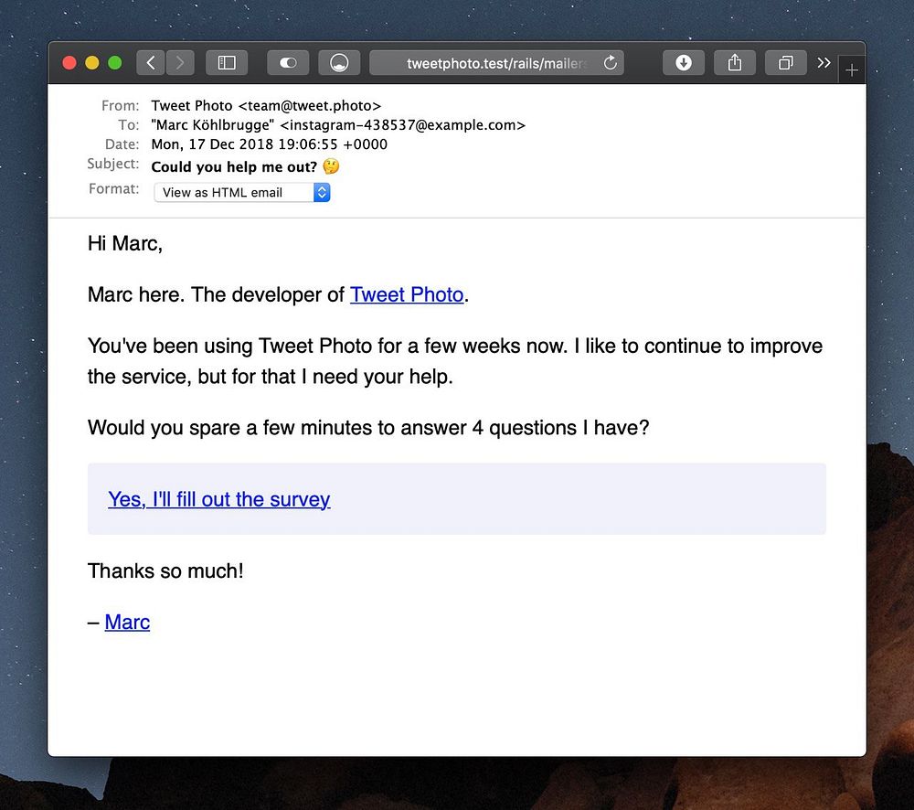914x810 pixels.
Task: Open the View as HTML email dropdown
Action: click(x=242, y=192)
